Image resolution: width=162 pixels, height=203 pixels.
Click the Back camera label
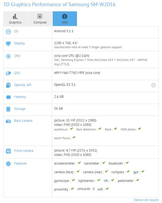click(x=23, y=121)
